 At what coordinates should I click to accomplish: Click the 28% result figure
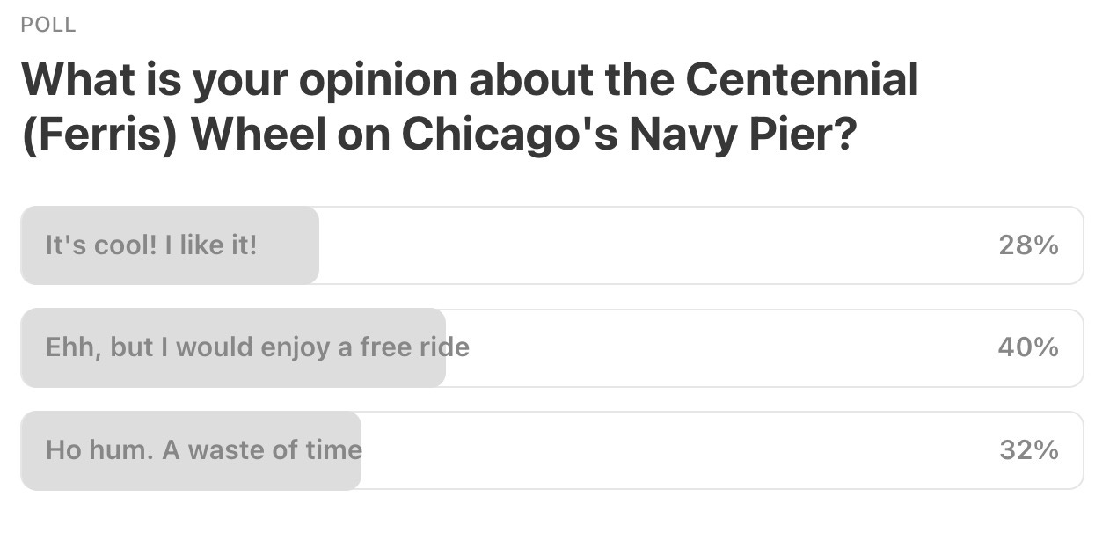point(1028,245)
